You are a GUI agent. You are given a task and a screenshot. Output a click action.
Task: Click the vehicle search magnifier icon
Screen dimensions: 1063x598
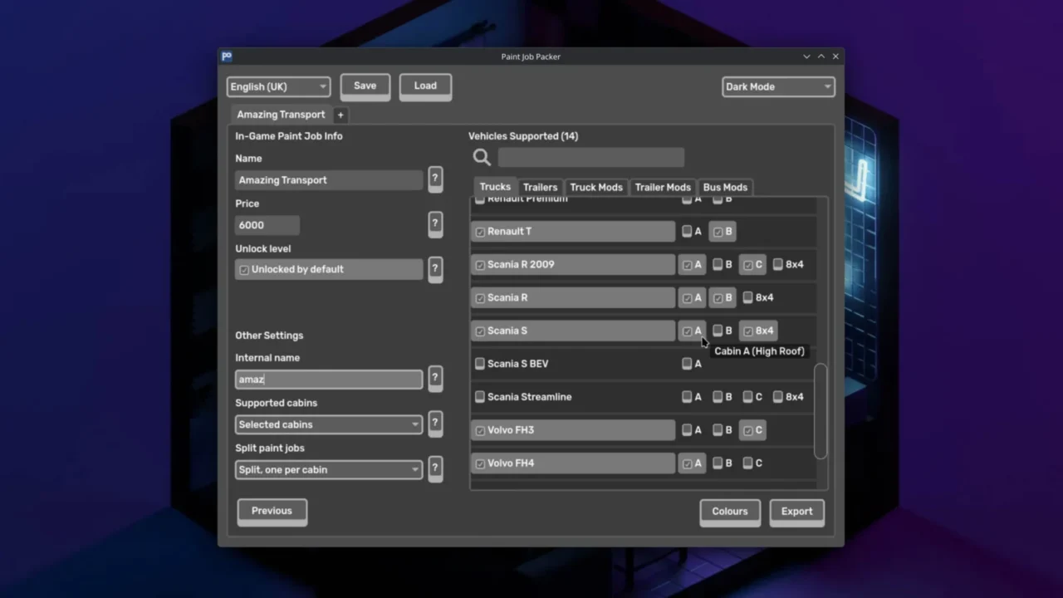(482, 157)
